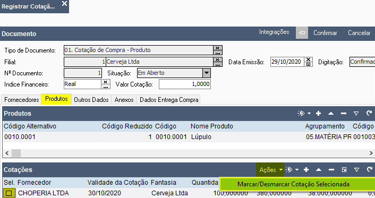Click the Data Emissão date field
Viewport: 375px width, 198px height.
pos(287,62)
